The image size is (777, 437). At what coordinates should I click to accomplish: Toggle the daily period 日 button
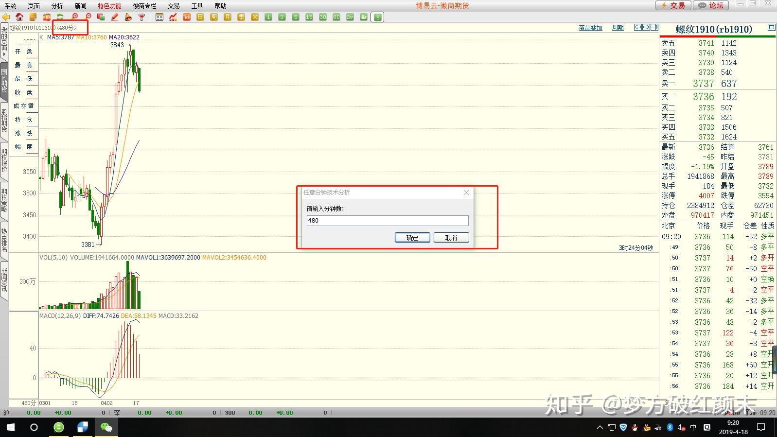tap(200, 17)
